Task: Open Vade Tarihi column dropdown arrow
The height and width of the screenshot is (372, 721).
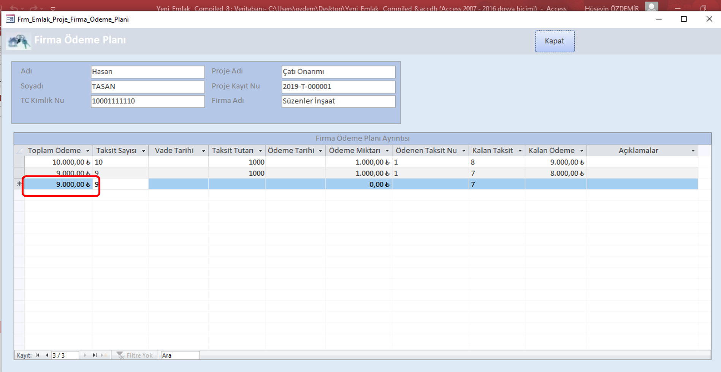Action: 203,151
